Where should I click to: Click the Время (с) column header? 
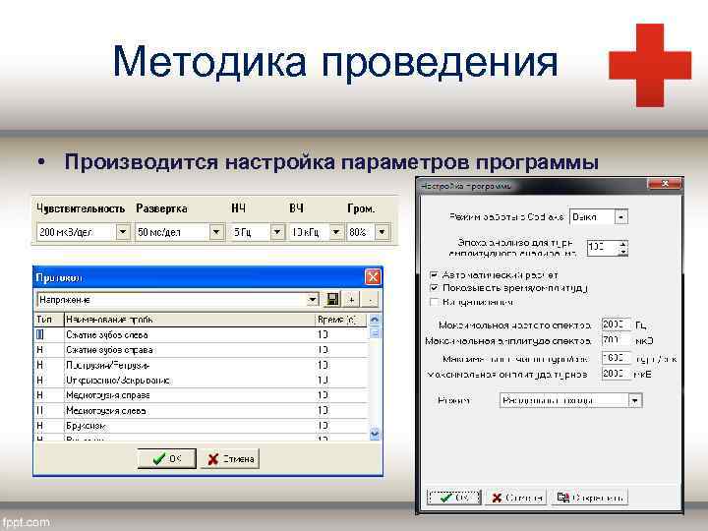[341, 320]
